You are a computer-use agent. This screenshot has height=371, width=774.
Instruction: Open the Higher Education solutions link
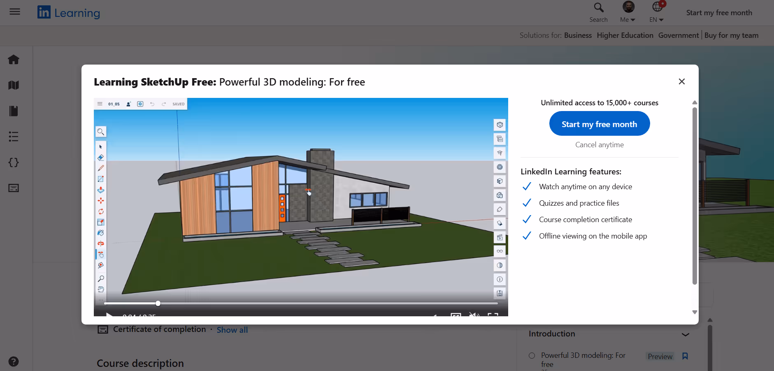(625, 35)
